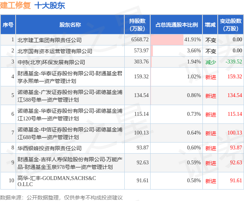Click the 0.58% ratio cell
244x201 pixels.
click(177, 181)
